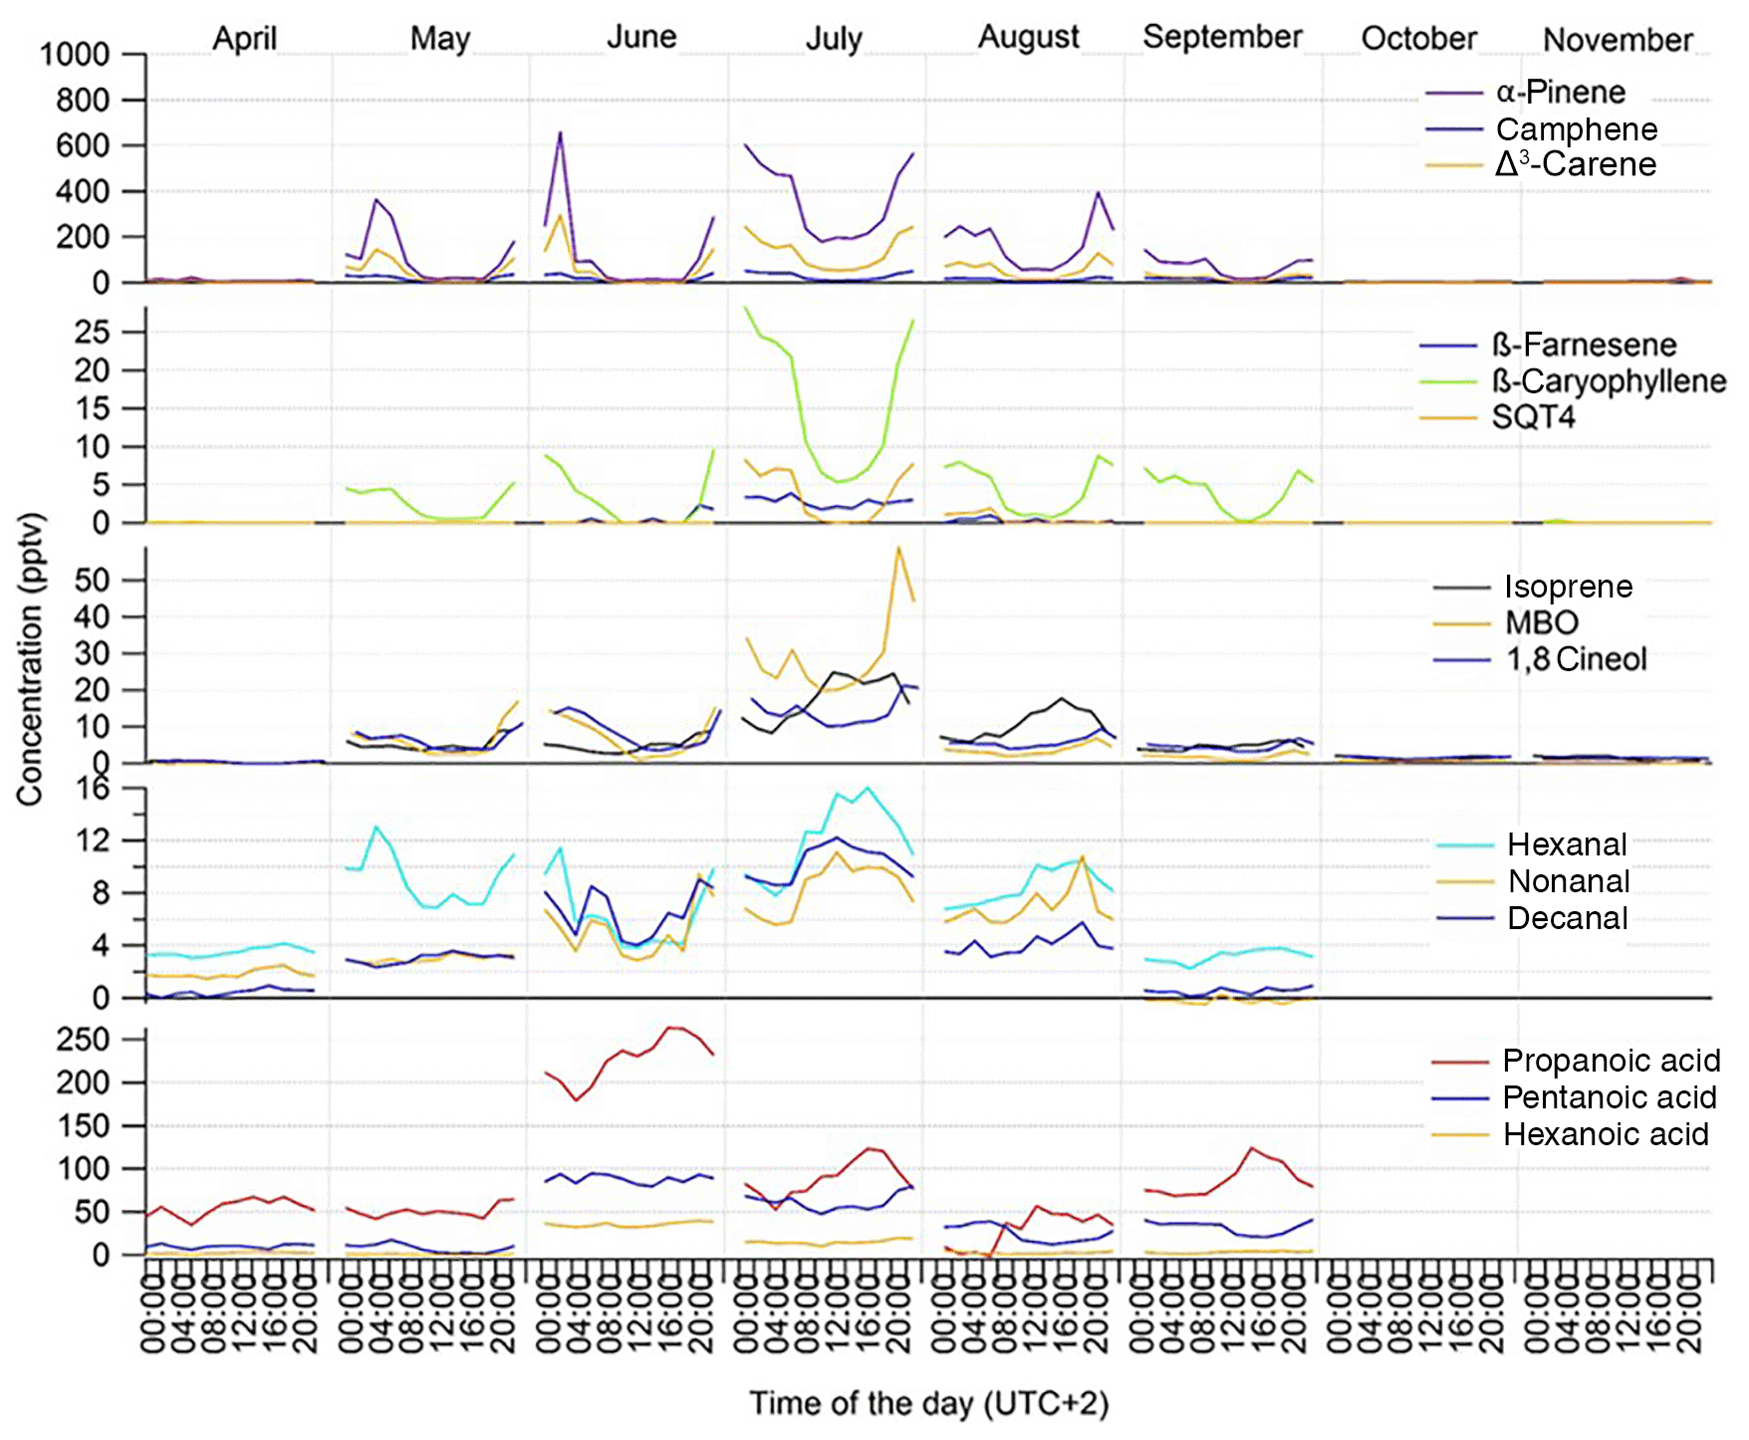Click the SQT4 legend label

[1533, 417]
